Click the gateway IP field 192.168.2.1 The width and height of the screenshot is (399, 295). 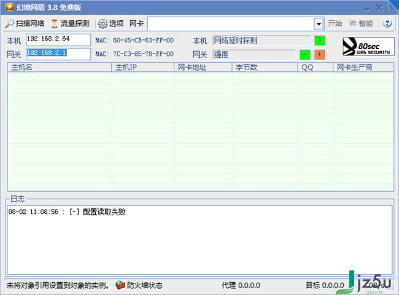coord(58,53)
